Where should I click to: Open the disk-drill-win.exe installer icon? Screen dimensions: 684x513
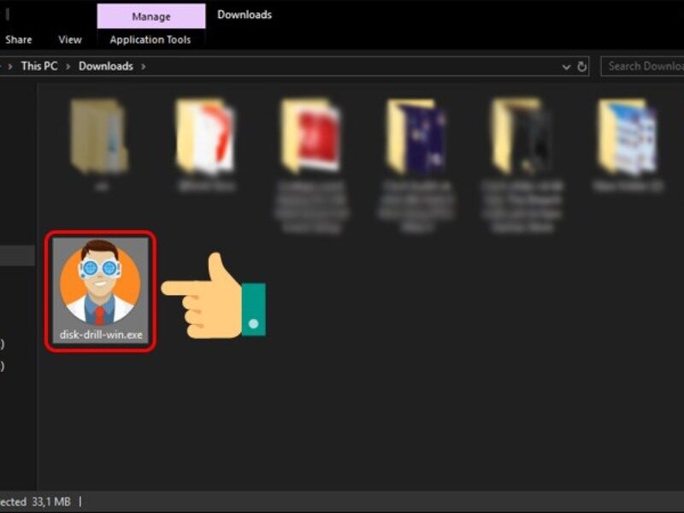point(101,278)
